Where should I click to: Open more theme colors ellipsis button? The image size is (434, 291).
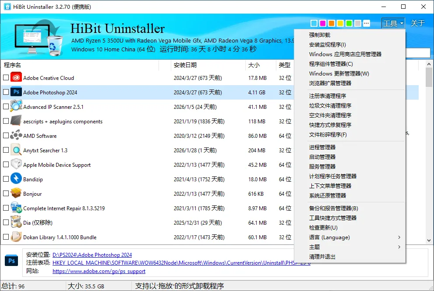pyautogui.click(x=367, y=23)
